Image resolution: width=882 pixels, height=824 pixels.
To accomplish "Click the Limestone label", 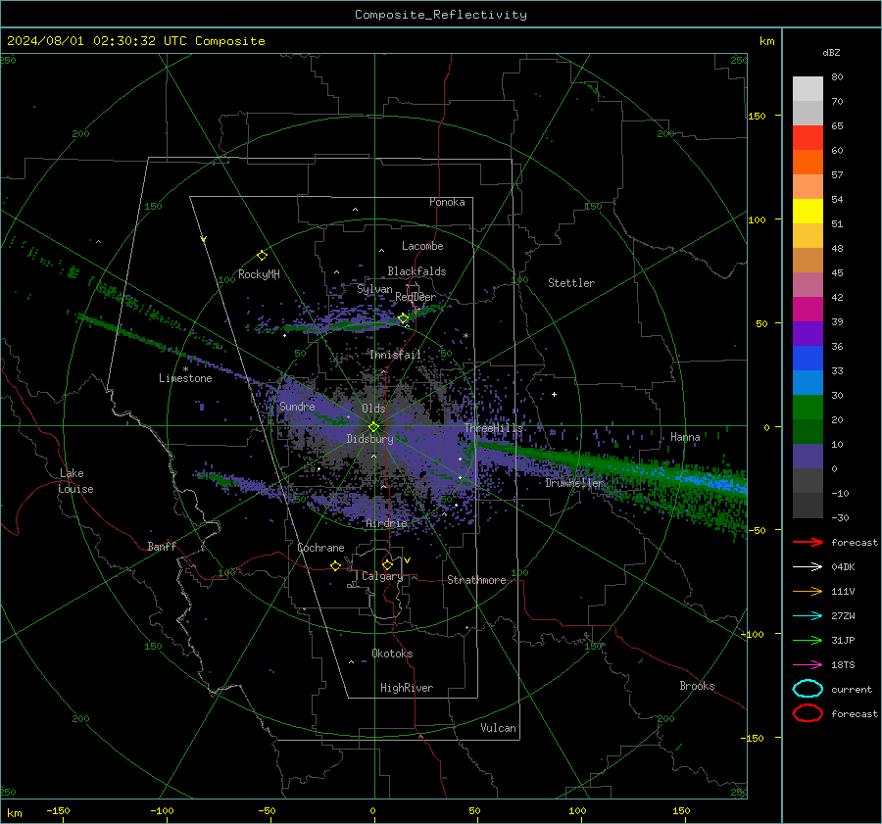I will click(x=185, y=378).
